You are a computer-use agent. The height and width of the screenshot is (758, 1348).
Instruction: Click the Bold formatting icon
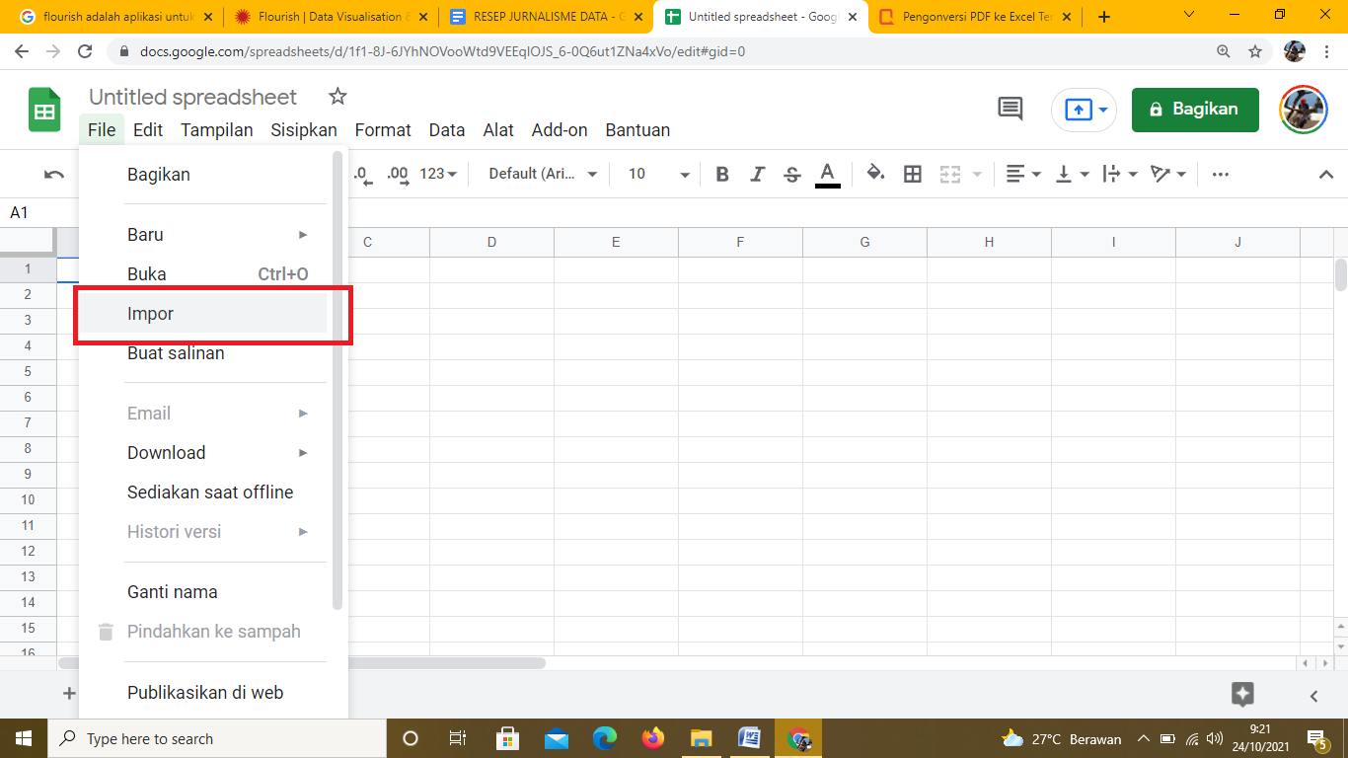pyautogui.click(x=722, y=175)
